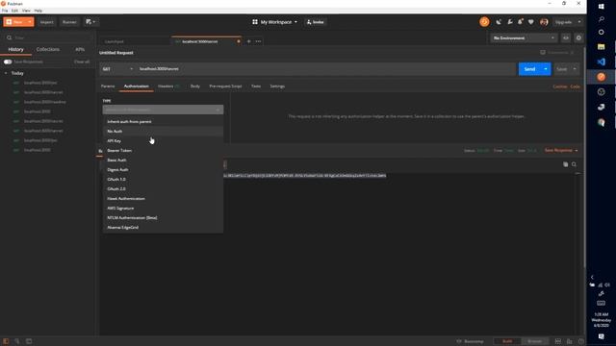
Task: Open the Params request tab
Action: tap(108, 86)
